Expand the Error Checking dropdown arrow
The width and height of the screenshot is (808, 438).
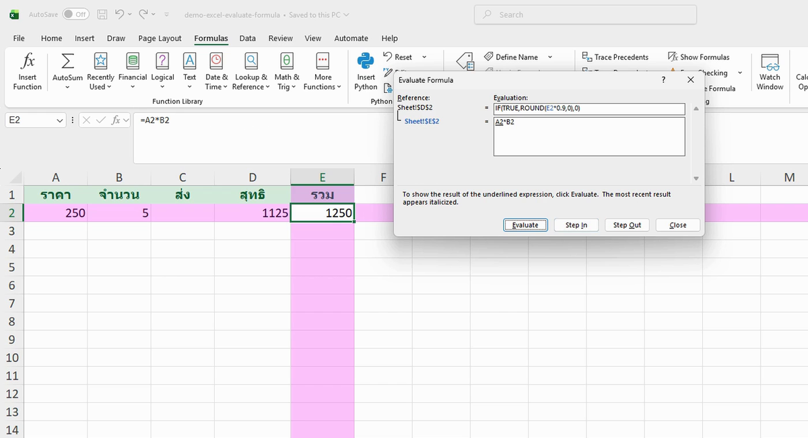(740, 73)
